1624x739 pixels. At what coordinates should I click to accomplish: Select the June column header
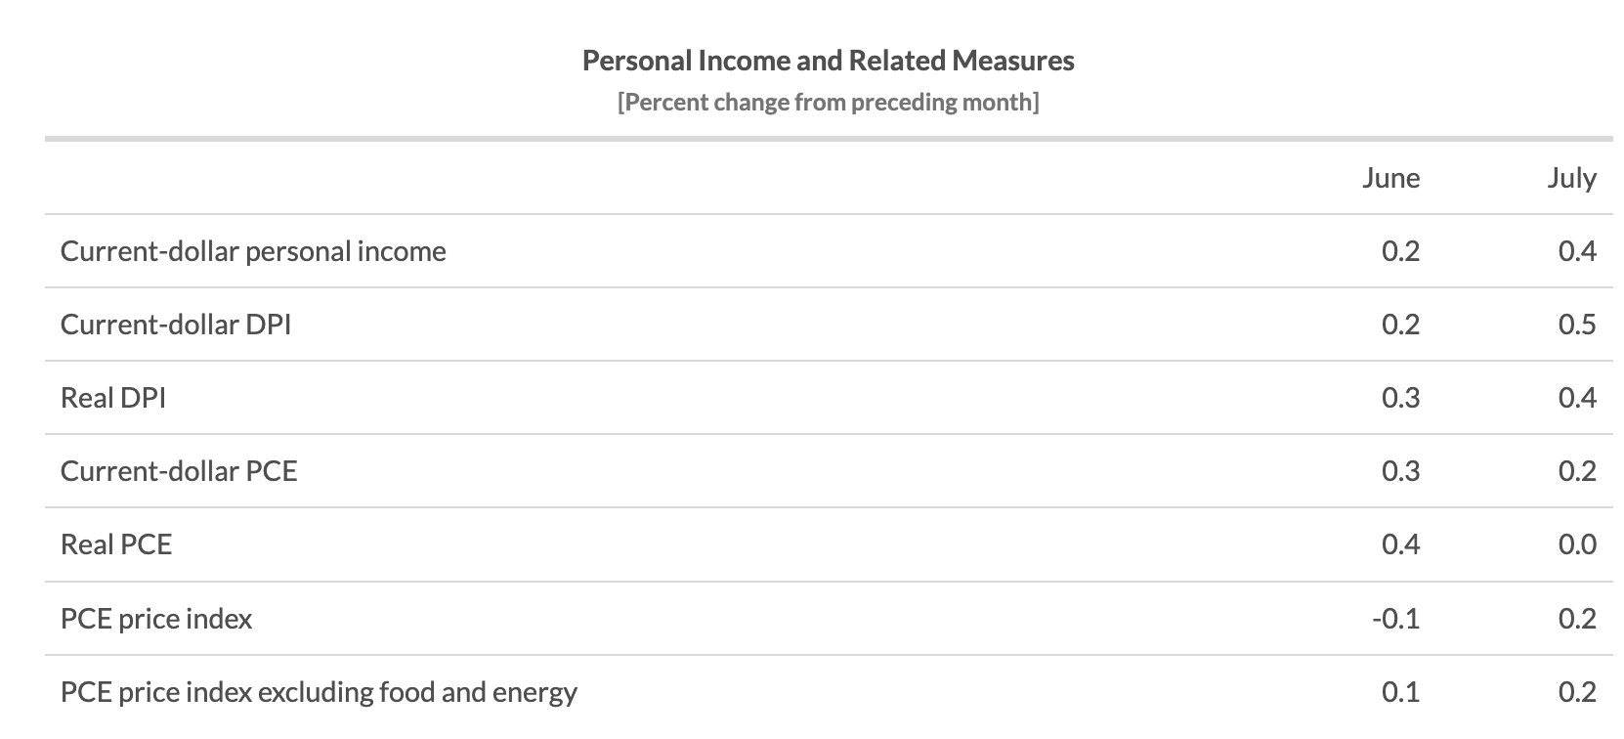click(1390, 178)
